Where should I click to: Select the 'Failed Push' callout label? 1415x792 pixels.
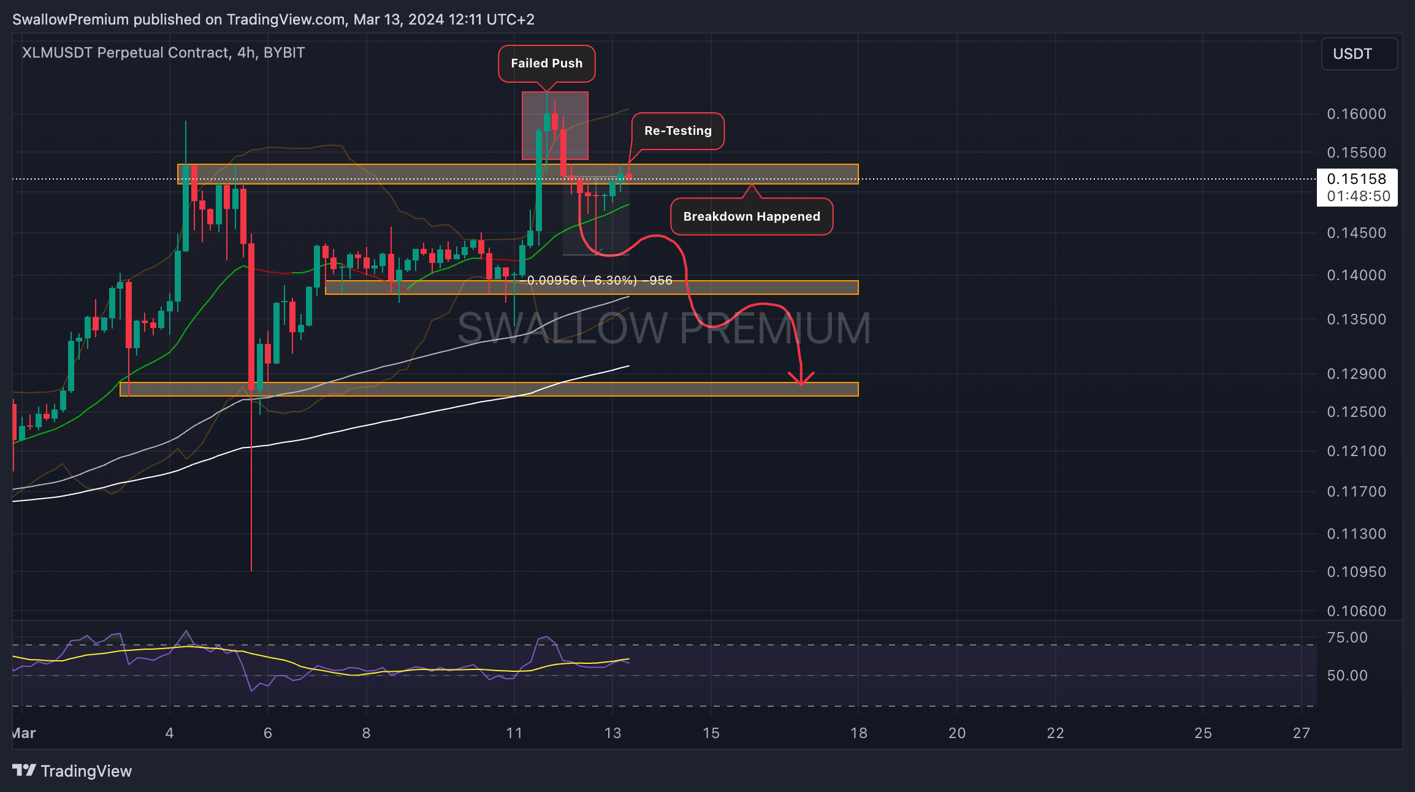[547, 63]
